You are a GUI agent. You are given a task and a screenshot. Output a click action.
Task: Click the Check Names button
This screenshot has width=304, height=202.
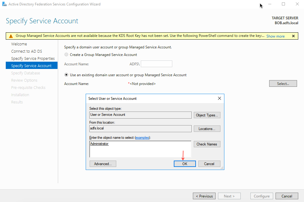coord(207,144)
